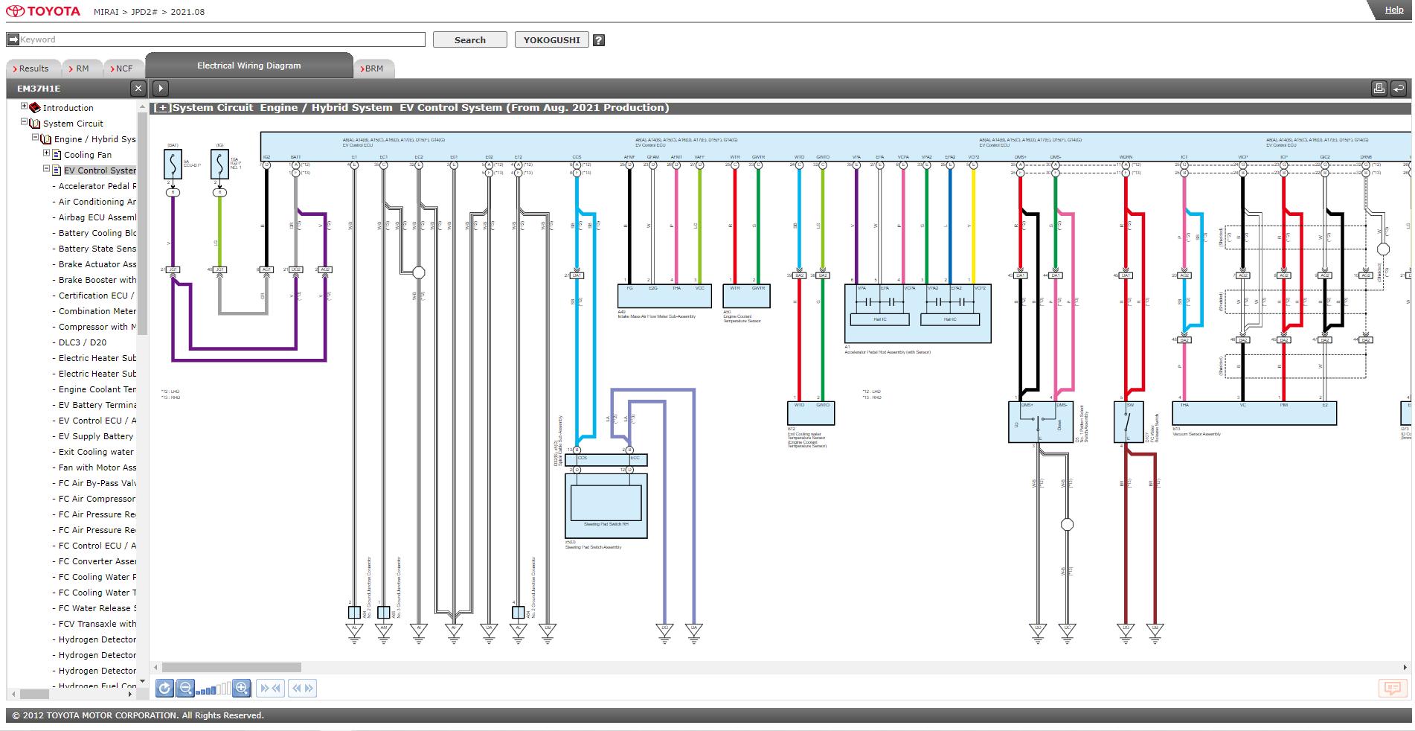The width and height of the screenshot is (1415, 731).
Task: Click the diagram horizontal scrollbar thumb
Action: coord(231,668)
